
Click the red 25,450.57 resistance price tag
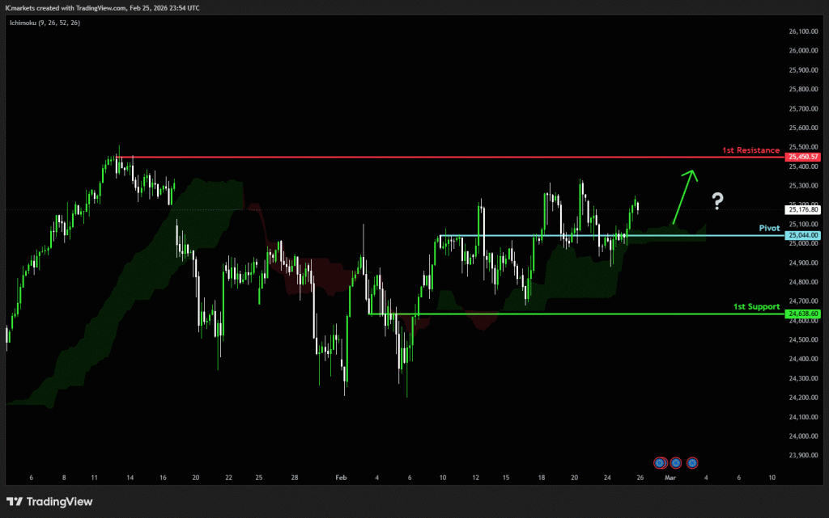pos(803,157)
